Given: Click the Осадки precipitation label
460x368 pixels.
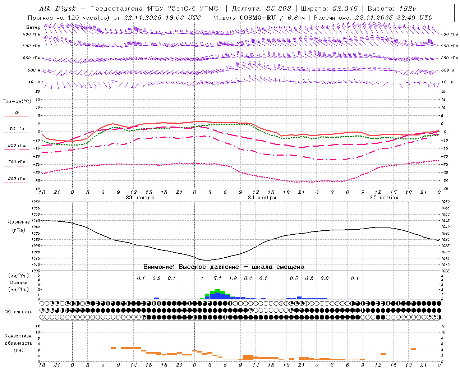Looking at the screenshot, I should pos(19,282).
